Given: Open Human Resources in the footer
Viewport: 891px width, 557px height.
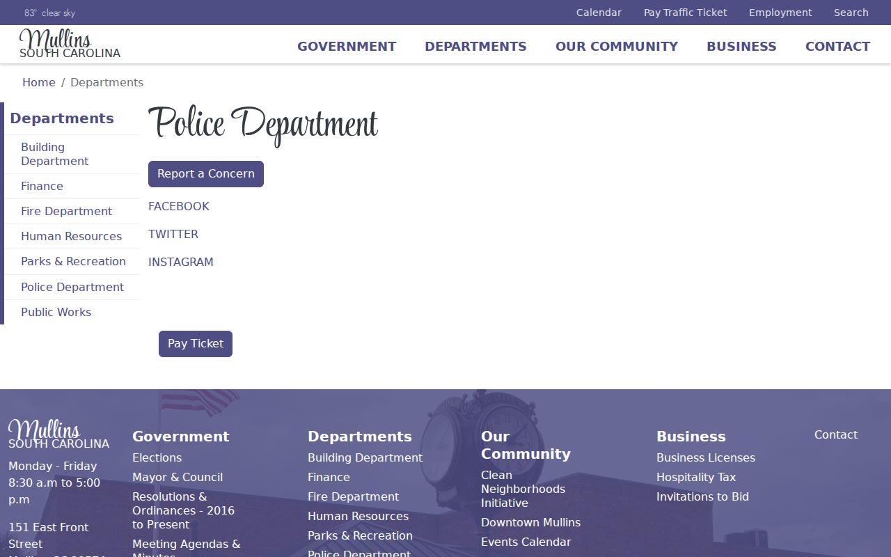Looking at the screenshot, I should click(x=358, y=516).
